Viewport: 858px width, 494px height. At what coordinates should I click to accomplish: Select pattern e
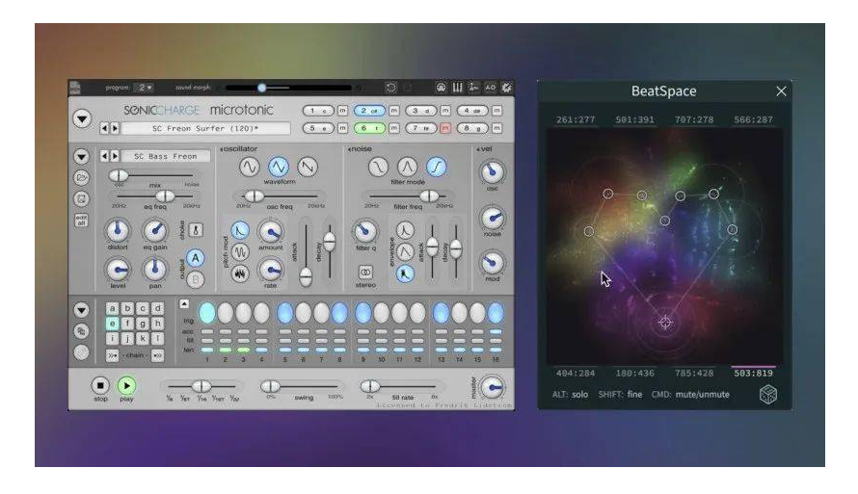pos(112,324)
